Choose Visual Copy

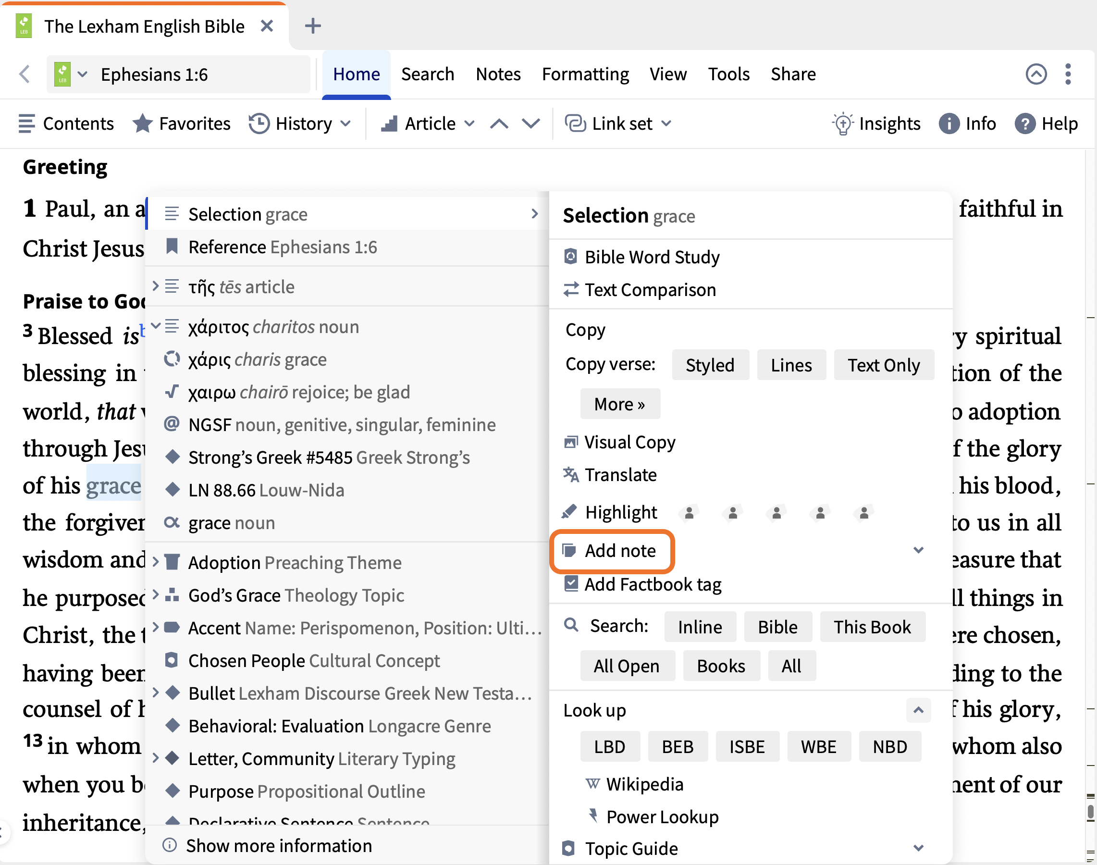click(x=619, y=442)
